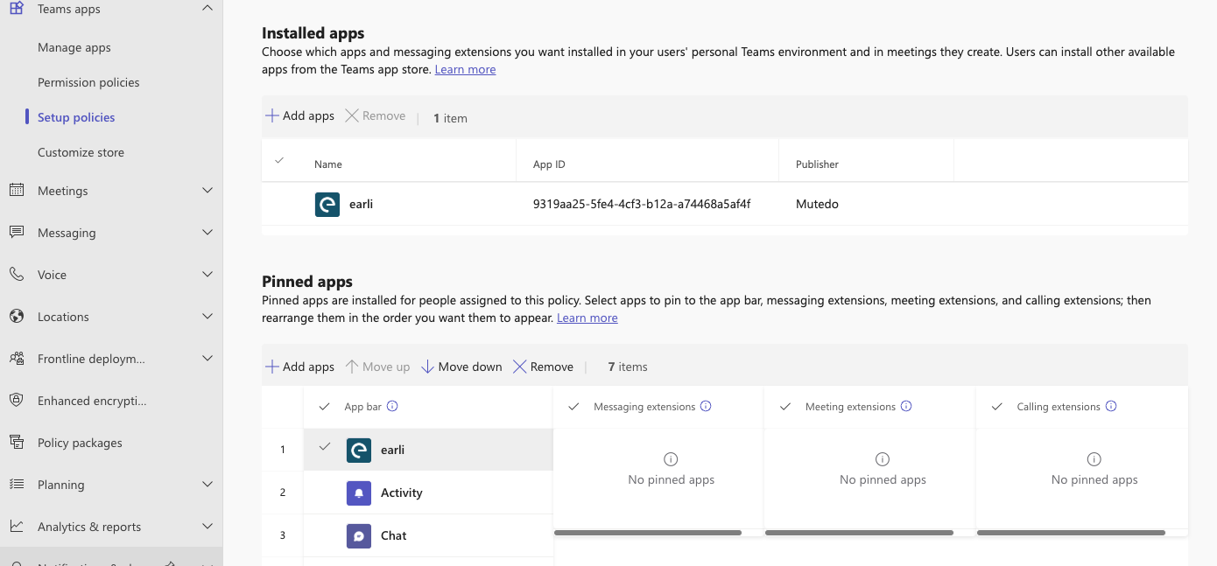Image resolution: width=1217 pixels, height=566 pixels.
Task: Toggle the App bar column checkbox
Action: pos(325,407)
